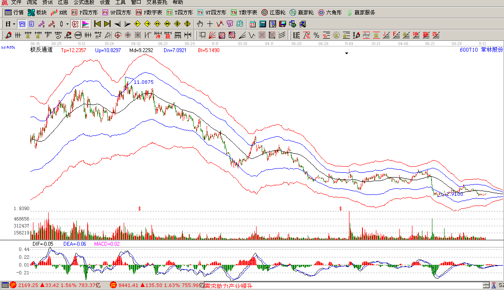
Task: Open the 交易委托 menu
Action: tap(157, 2)
